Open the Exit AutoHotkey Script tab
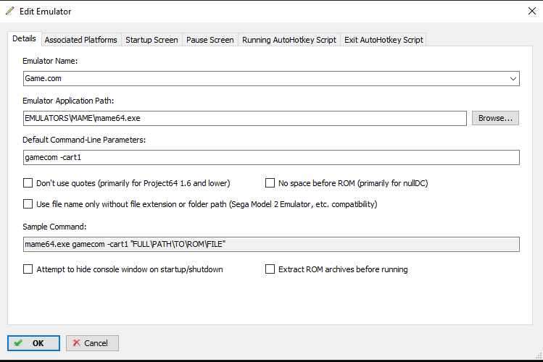Screen dimensions: 543x362 point(384,40)
